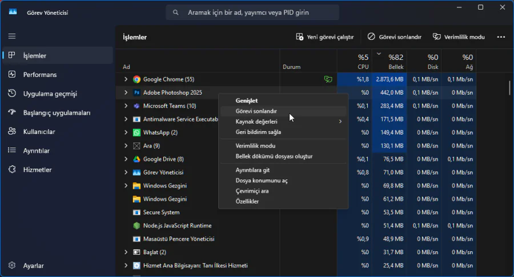Sort by the CPU column header
This screenshot has width=514, height=277.
(x=354, y=62)
